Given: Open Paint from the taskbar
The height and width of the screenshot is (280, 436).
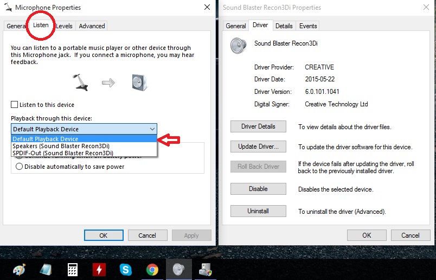Looking at the screenshot, I should click(x=20, y=270).
